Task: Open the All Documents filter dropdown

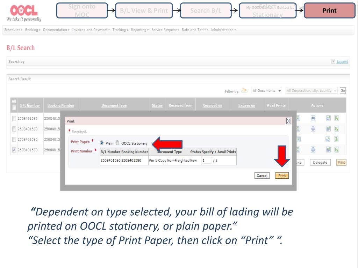Action: coord(267,90)
